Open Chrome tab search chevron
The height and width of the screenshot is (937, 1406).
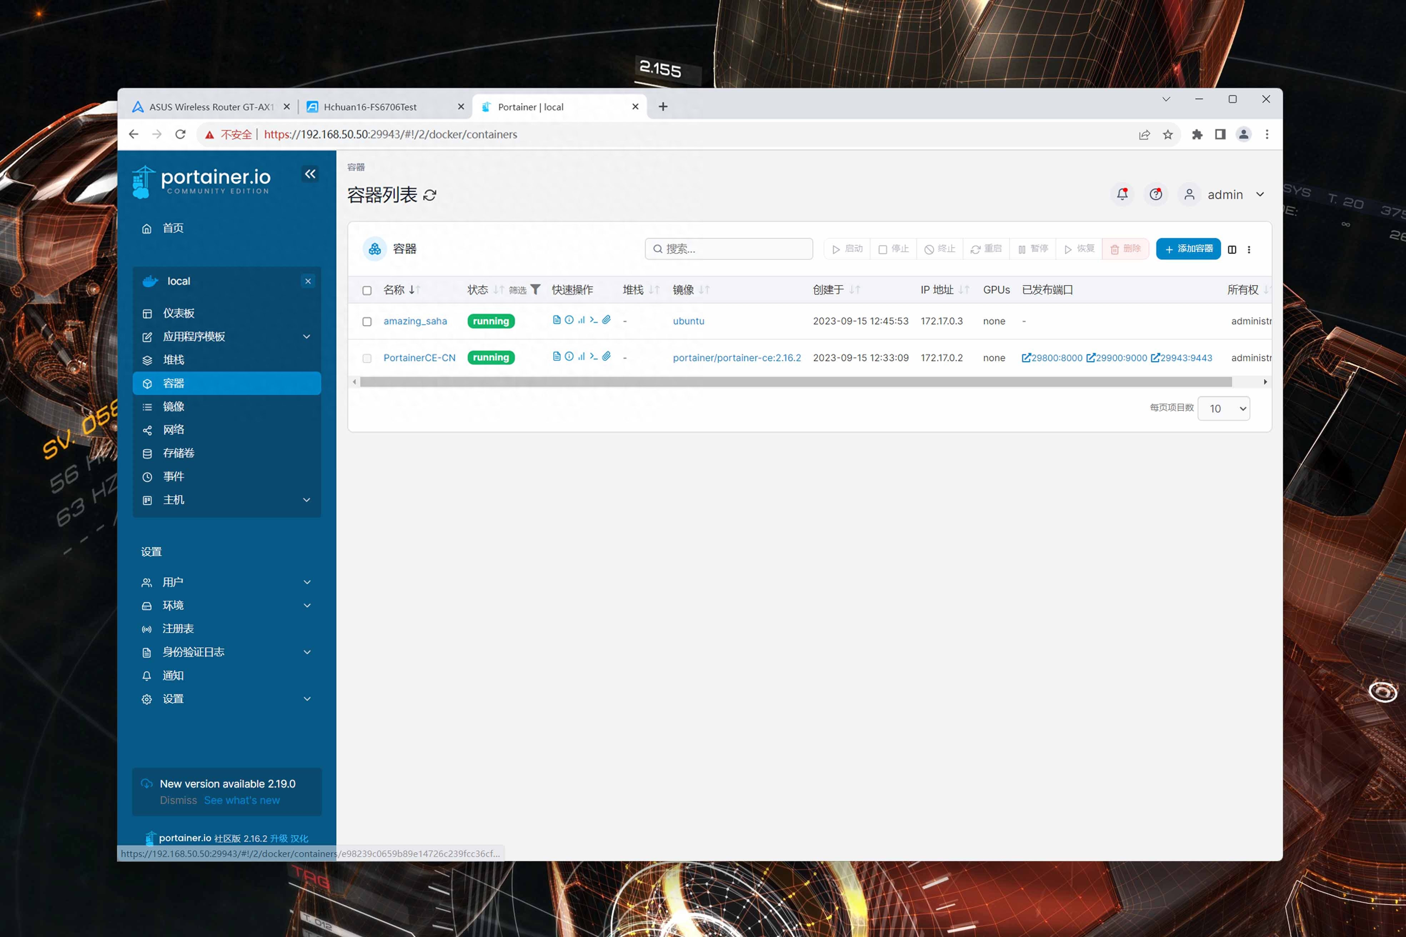click(1166, 99)
